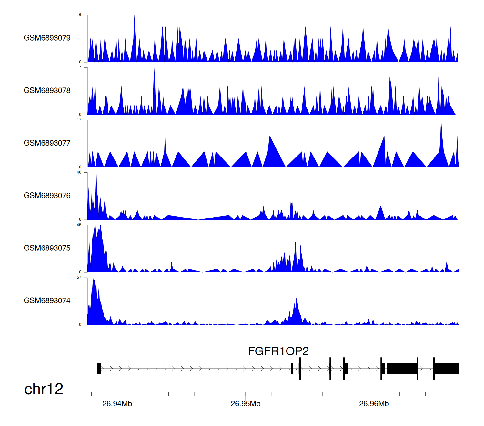
Task: Click the GSM6893075 track label
Action: tap(47, 248)
